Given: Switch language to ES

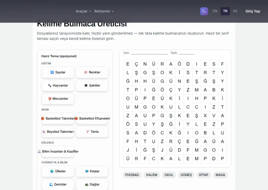Looking at the screenshot, I should point(235,11).
